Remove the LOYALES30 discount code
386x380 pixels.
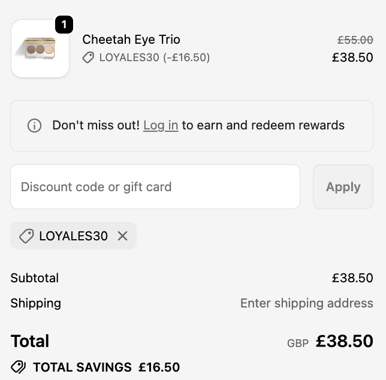[x=123, y=236]
